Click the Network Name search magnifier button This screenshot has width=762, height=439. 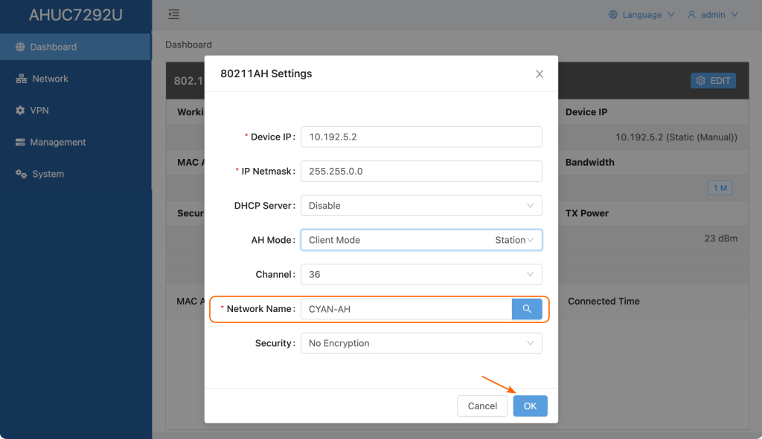pos(527,309)
